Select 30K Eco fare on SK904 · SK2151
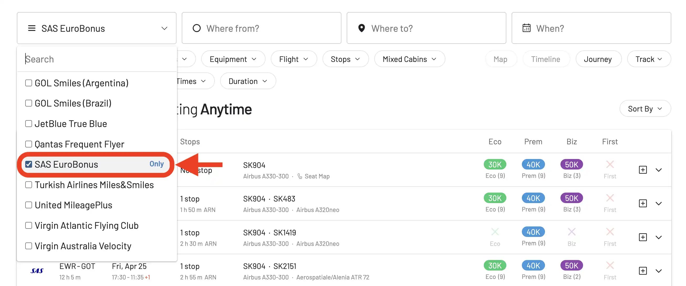Image resolution: width=686 pixels, height=286 pixels. 495,266
